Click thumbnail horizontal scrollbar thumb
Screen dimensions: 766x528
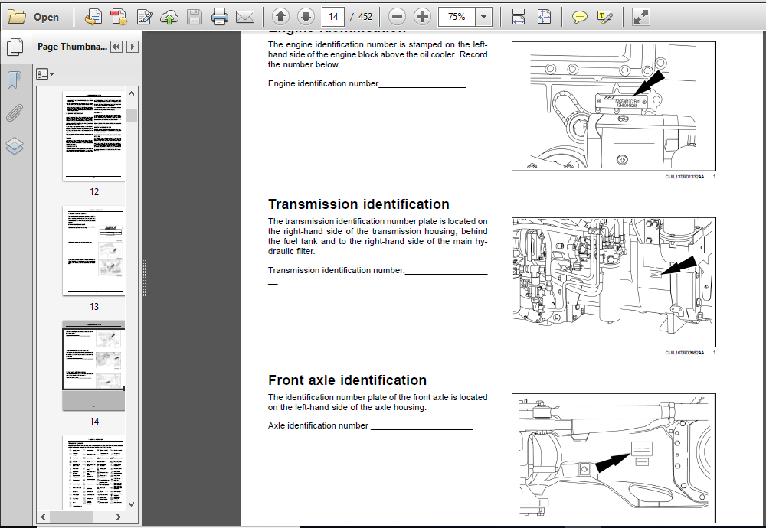[x=71, y=517]
